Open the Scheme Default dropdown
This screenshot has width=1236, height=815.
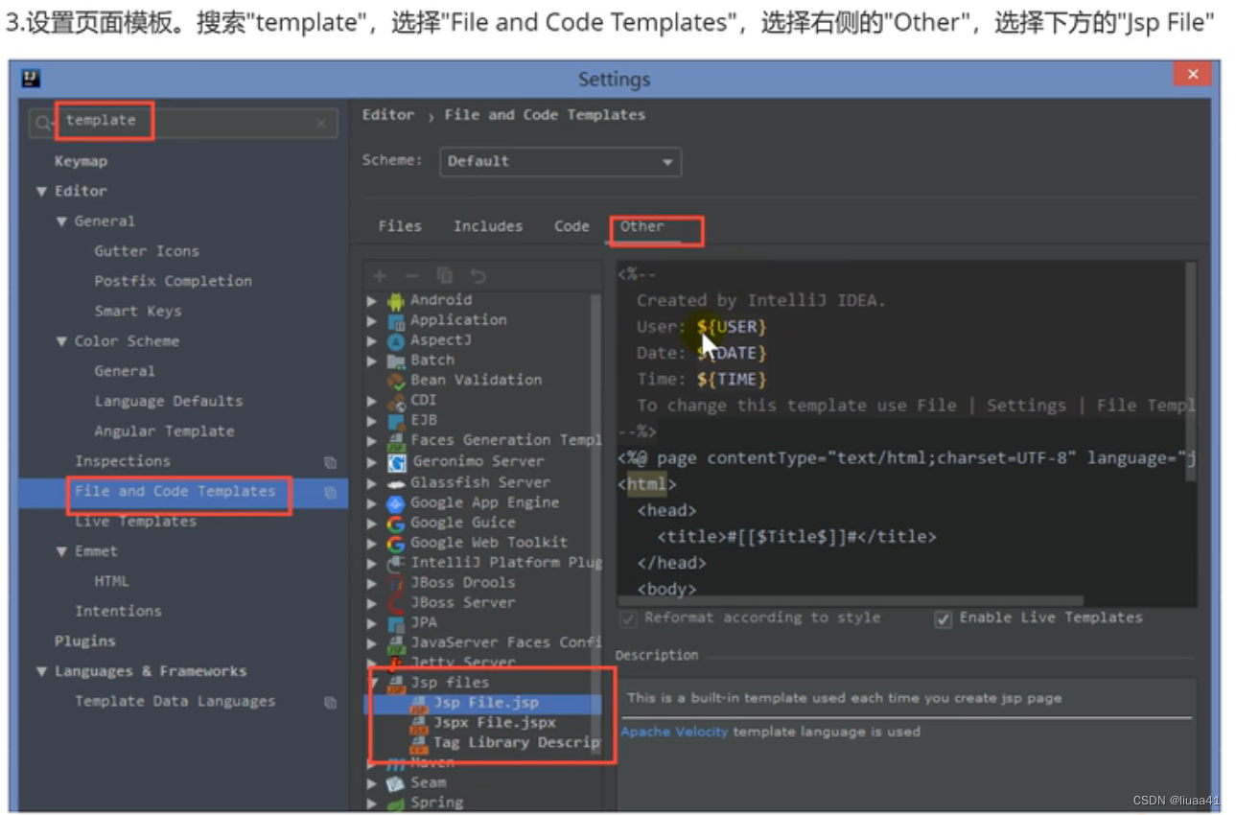point(560,162)
